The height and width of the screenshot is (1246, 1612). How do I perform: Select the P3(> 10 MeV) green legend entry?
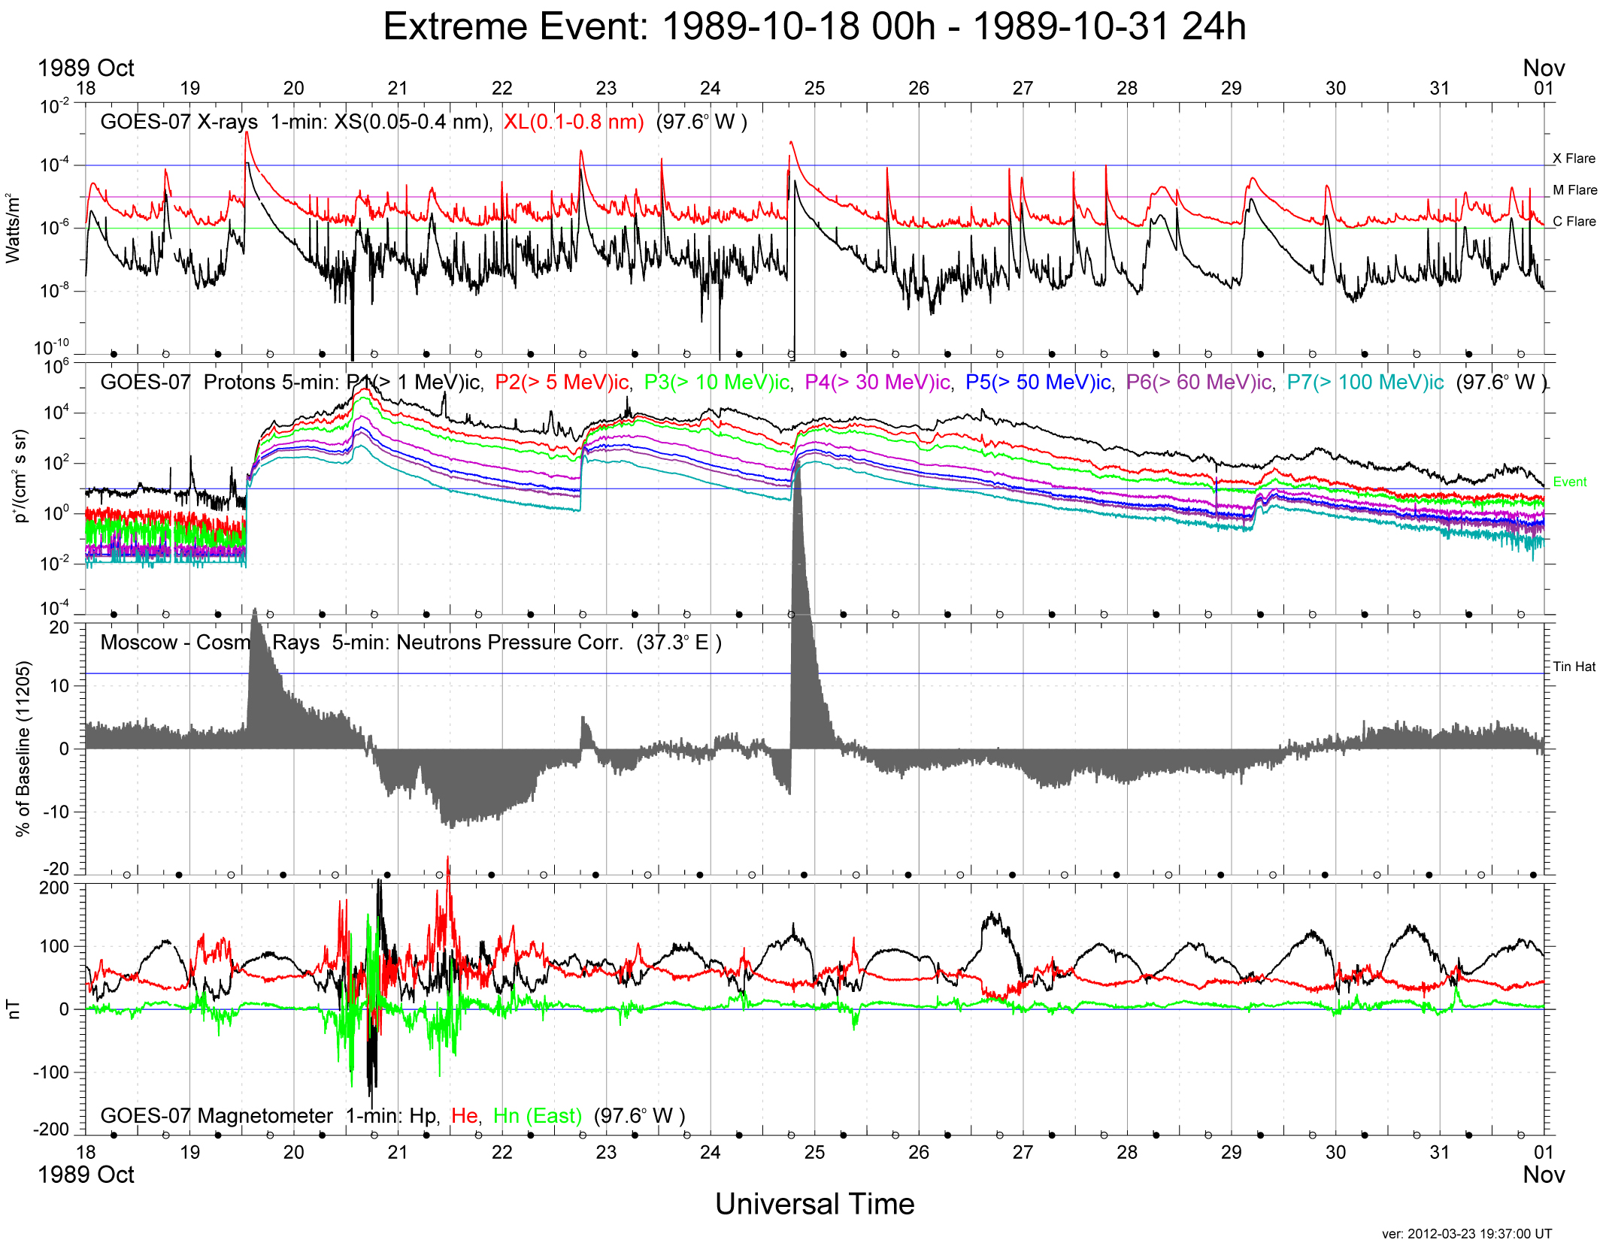pyautogui.click(x=717, y=383)
